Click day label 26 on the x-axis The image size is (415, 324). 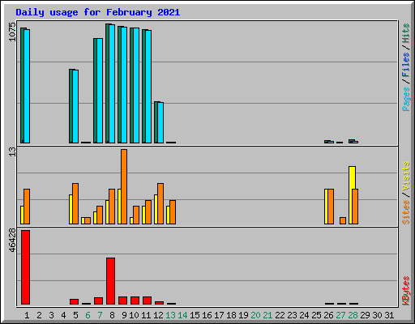(x=328, y=315)
